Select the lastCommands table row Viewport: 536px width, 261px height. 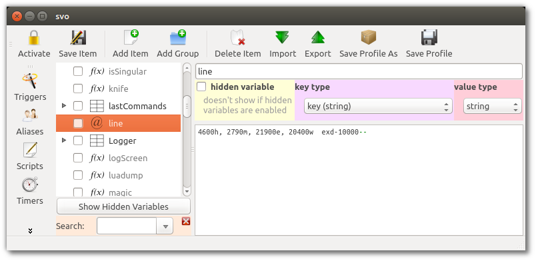[118, 106]
